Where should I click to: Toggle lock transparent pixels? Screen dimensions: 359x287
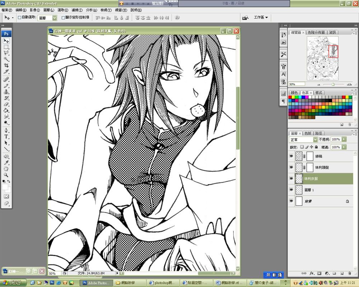coord(302,147)
